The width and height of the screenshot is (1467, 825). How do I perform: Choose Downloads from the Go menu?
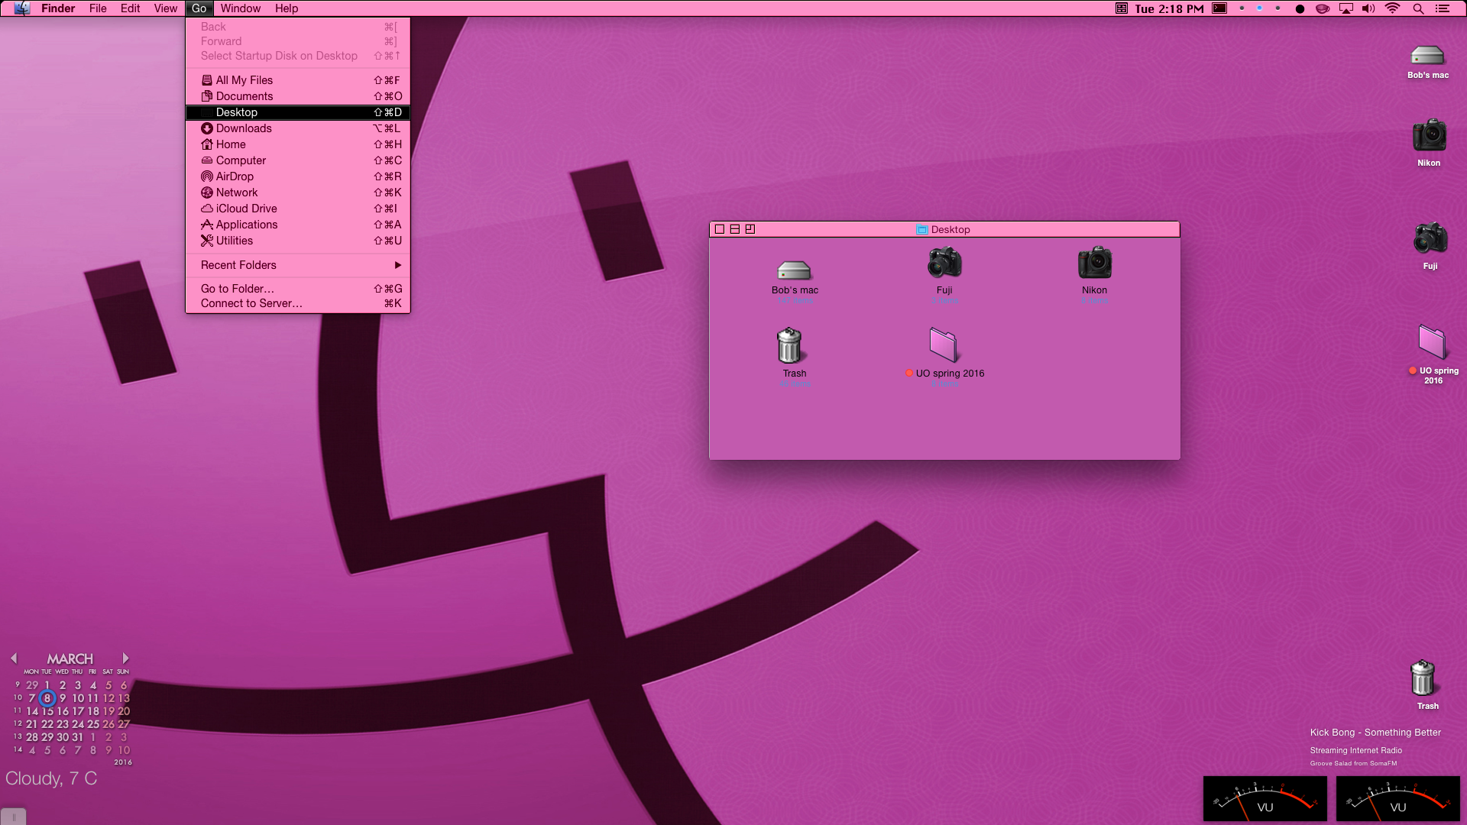298,128
